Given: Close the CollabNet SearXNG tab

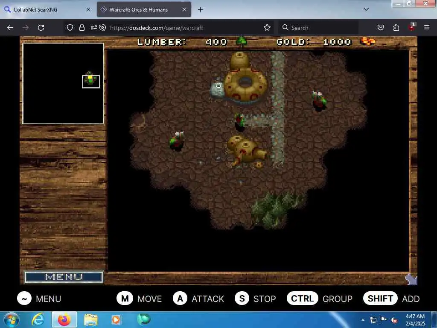Looking at the screenshot, I should pyautogui.click(x=88, y=9).
